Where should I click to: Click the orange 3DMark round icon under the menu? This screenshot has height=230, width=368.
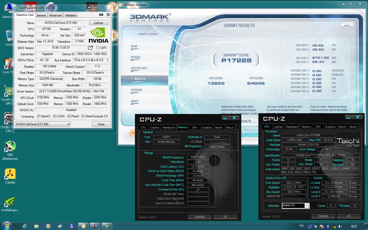pos(132,133)
